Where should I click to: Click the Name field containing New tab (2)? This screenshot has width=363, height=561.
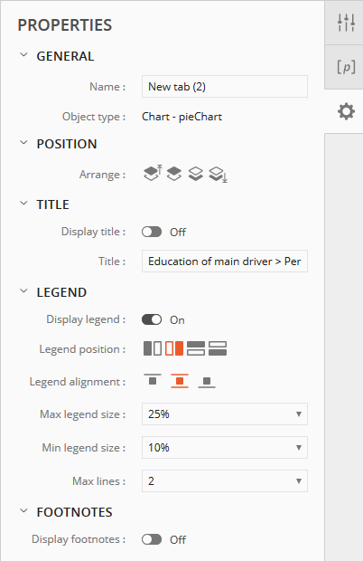coord(225,86)
